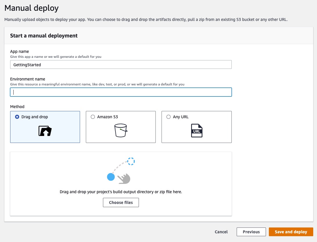This screenshot has width=317, height=242.
Task: Choose the Any URL radio button
Action: click(x=169, y=117)
